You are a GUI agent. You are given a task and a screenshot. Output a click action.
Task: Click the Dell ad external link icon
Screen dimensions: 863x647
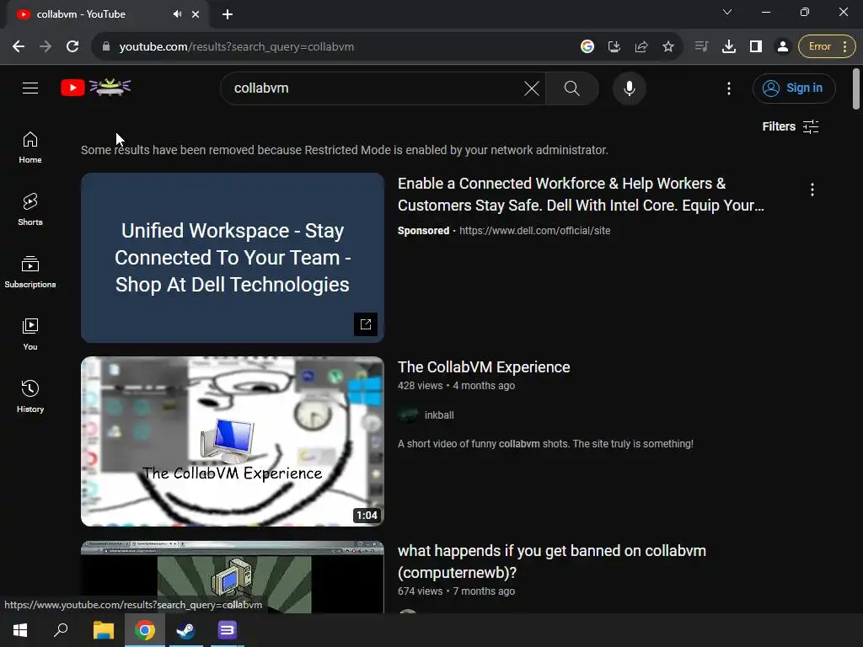coord(366,324)
